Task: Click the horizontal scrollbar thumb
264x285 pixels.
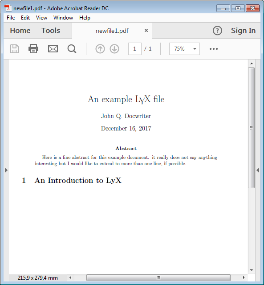Action: pos(158,277)
